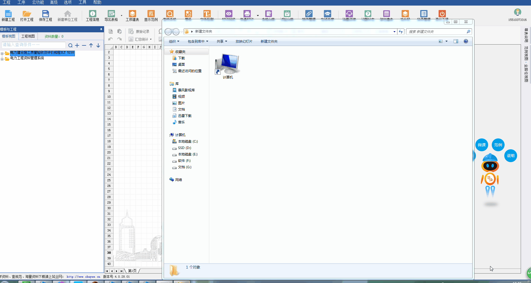531x283 pixels.
Task: Click the purple printer quick print icon
Action: [x=247, y=14]
